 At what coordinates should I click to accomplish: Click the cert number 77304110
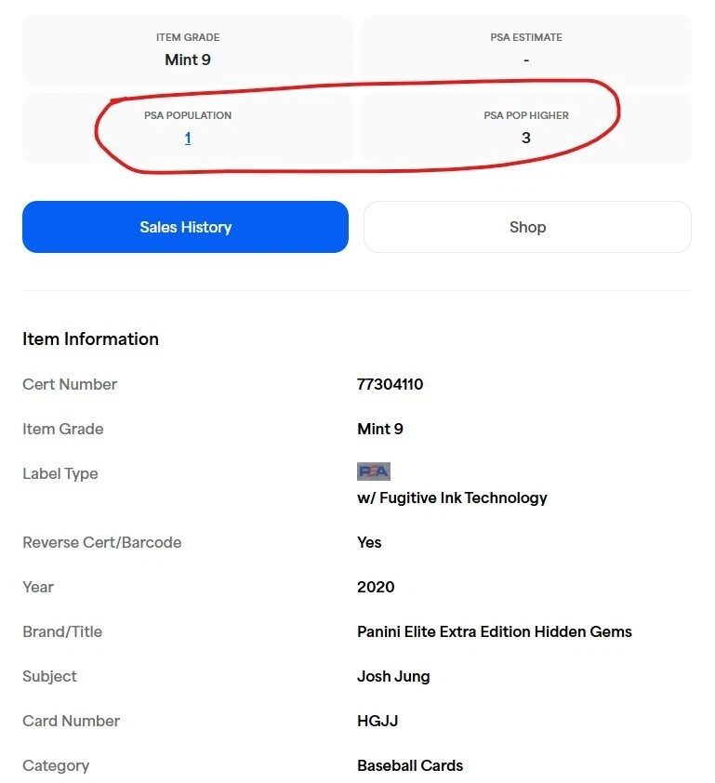[390, 384]
